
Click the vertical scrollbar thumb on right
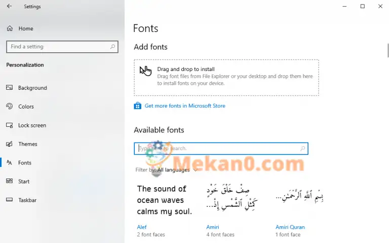[388, 50]
